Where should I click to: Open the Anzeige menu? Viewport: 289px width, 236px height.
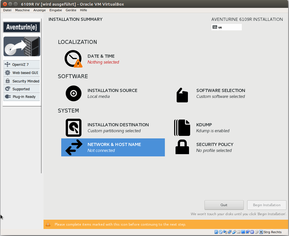tap(39, 10)
